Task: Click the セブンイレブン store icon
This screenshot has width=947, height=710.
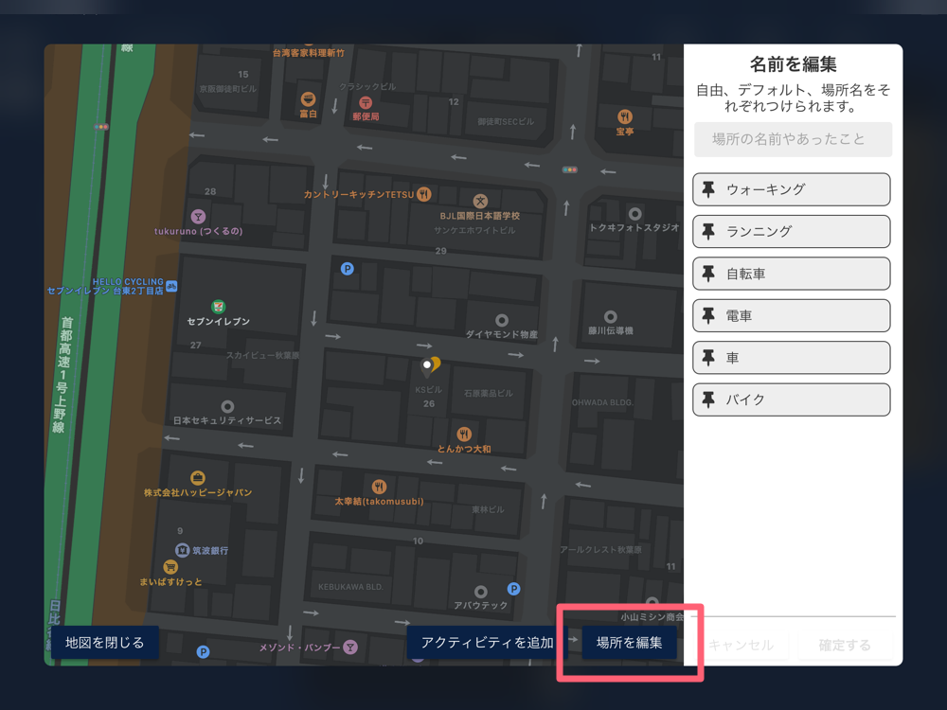Action: (218, 307)
